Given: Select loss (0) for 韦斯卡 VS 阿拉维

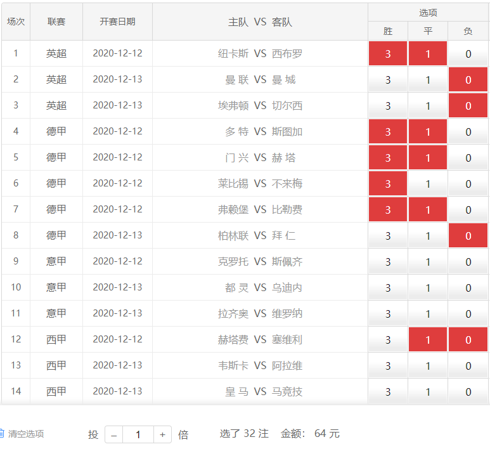Looking at the screenshot, I should click(468, 366).
